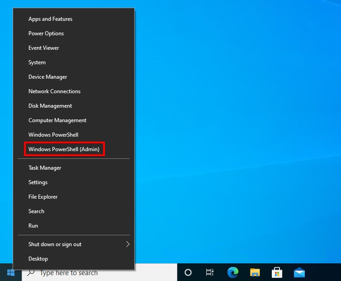Show Desktop via the menu entry
This screenshot has height=281, width=341.
coord(38,259)
